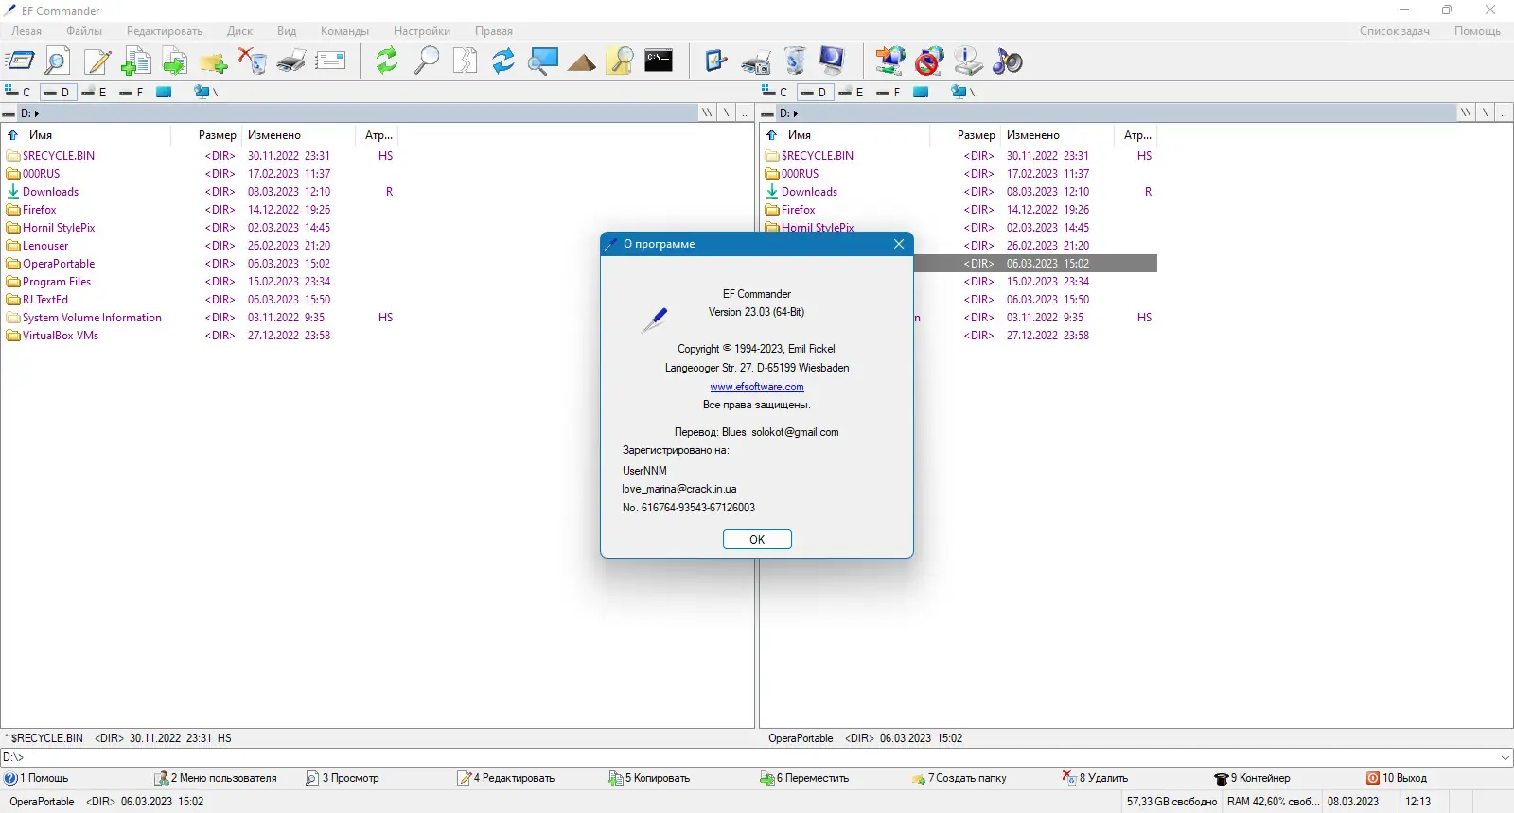This screenshot has width=1514, height=813.
Task: Switch left panel to drive C
Action: [18, 92]
